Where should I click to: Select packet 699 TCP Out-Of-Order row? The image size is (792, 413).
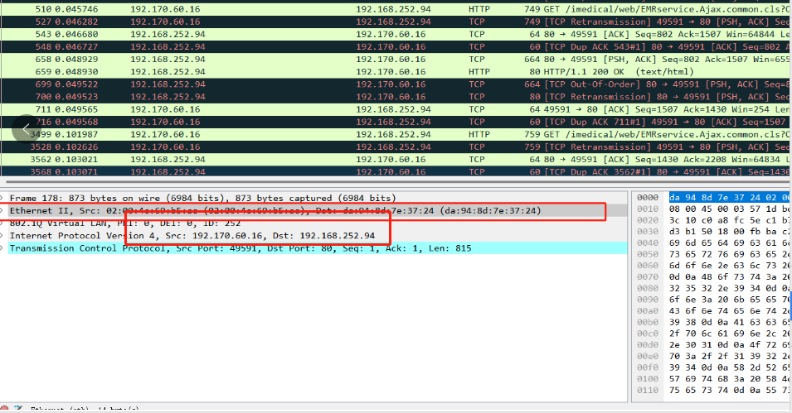pyautogui.click(x=396, y=84)
